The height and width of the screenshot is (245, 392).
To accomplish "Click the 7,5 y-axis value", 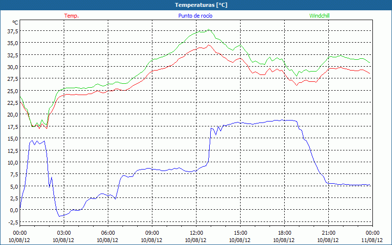I will pyautogui.click(x=14, y=174).
